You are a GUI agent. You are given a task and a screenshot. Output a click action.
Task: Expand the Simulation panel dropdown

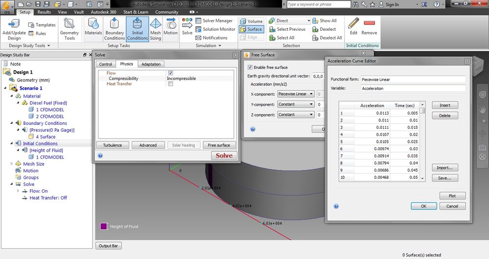[209, 45]
